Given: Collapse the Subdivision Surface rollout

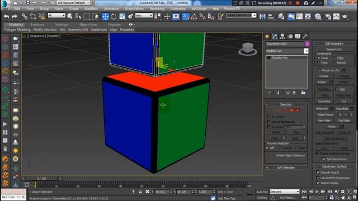Looking at the screenshot, I should [x=334, y=166].
